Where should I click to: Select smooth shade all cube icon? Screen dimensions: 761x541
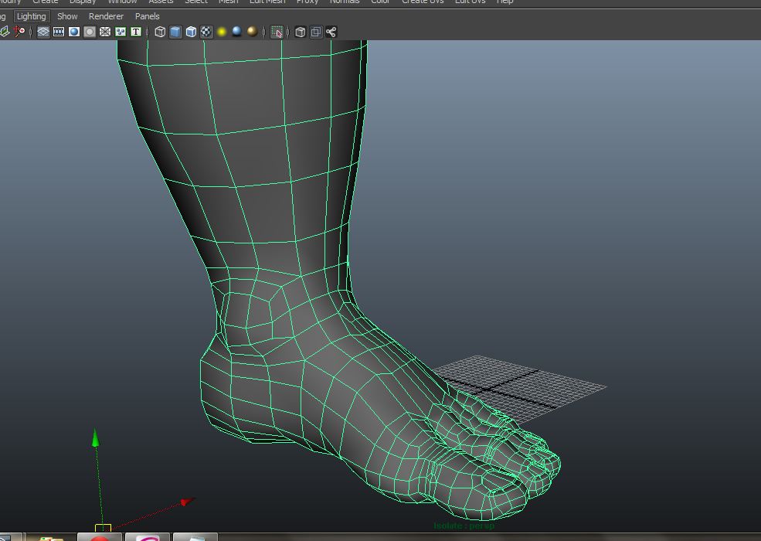tap(175, 32)
